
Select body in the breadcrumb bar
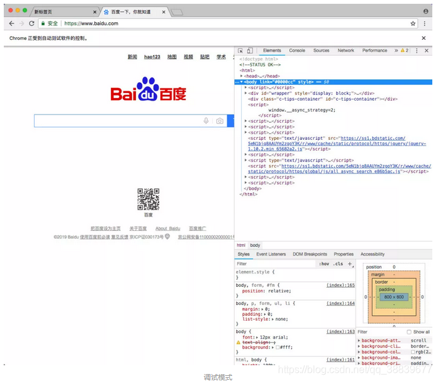click(255, 246)
